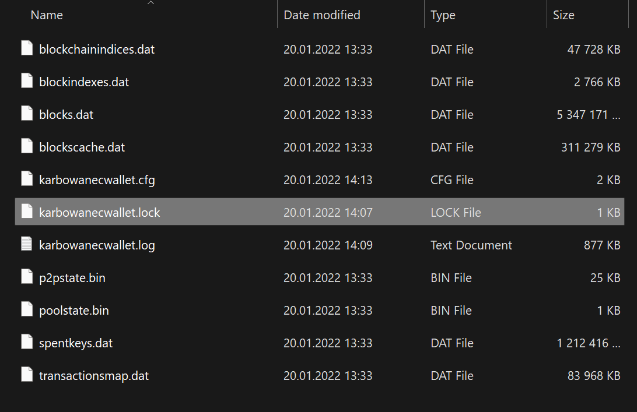637x412 pixels.
Task: Click the 14:13 date of karbowanecwallet.cfg
Action: (328, 180)
